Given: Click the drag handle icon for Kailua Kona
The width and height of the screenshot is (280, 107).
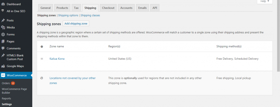Looking at the screenshot, I should click(42, 59).
